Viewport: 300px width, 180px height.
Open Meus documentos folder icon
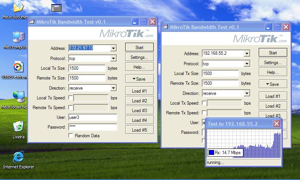pyautogui.click(x=18, y=7)
